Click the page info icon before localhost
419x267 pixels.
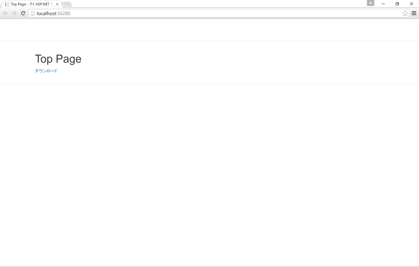pos(33,13)
